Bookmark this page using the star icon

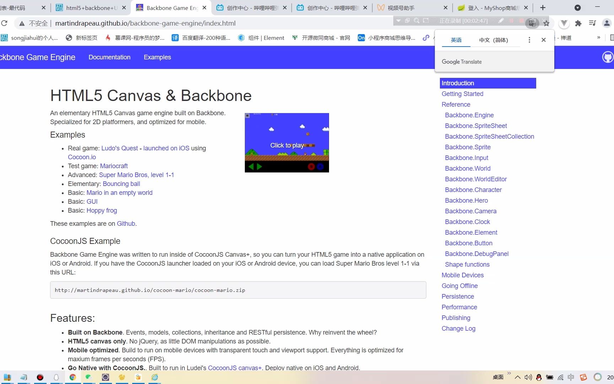[546, 23]
